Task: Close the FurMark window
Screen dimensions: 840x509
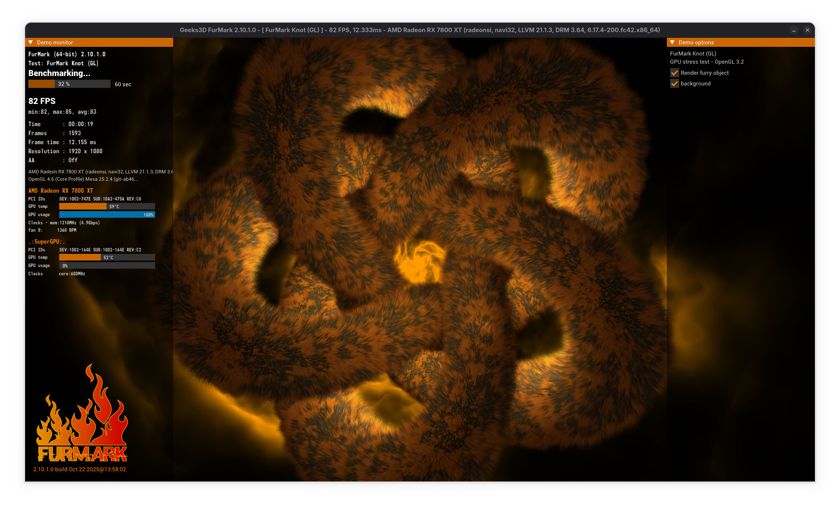Action: [x=808, y=30]
